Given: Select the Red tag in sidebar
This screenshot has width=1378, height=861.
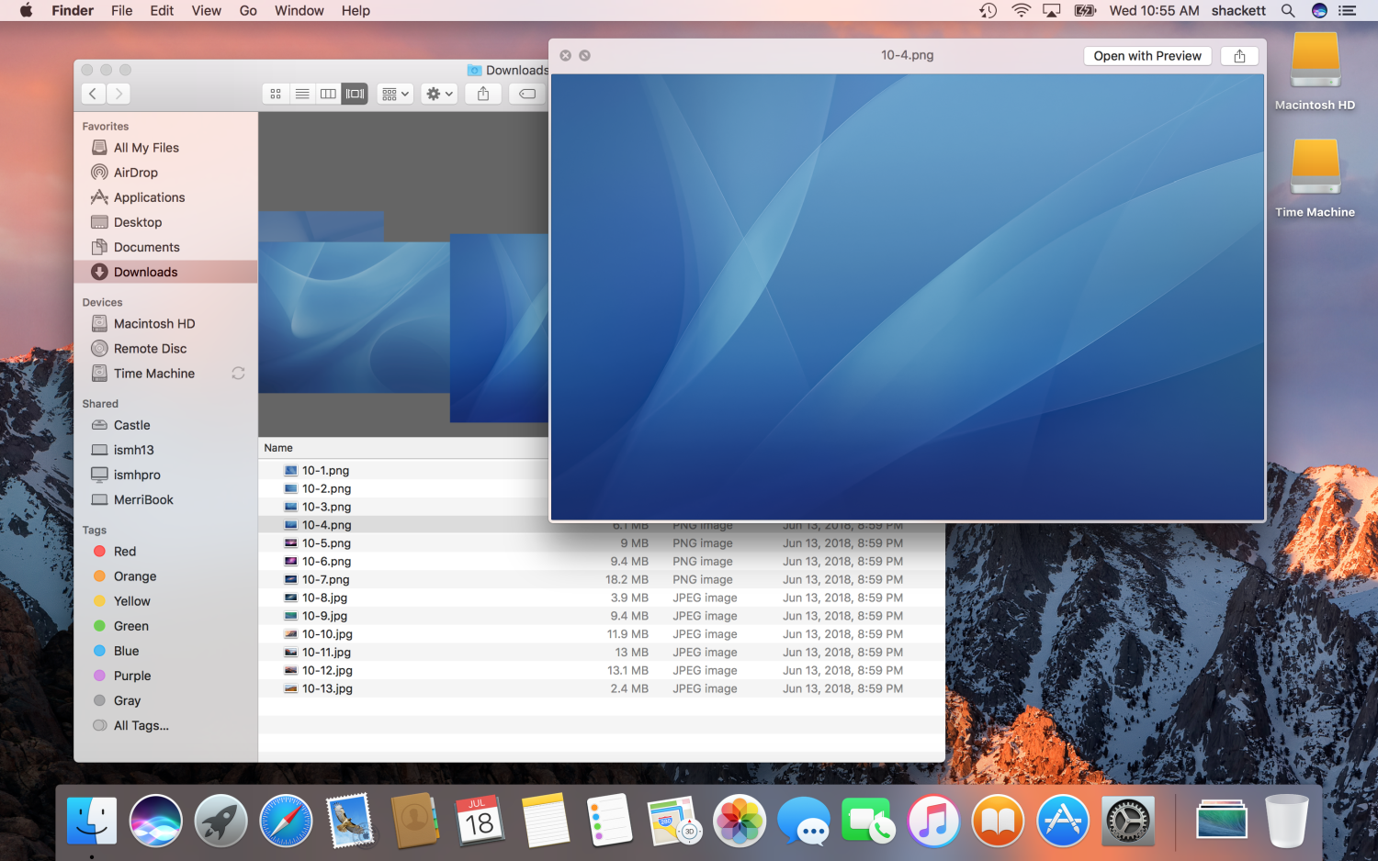Looking at the screenshot, I should tap(124, 552).
